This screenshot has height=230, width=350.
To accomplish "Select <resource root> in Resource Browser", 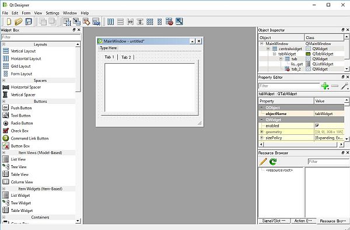I will pos(279,170).
